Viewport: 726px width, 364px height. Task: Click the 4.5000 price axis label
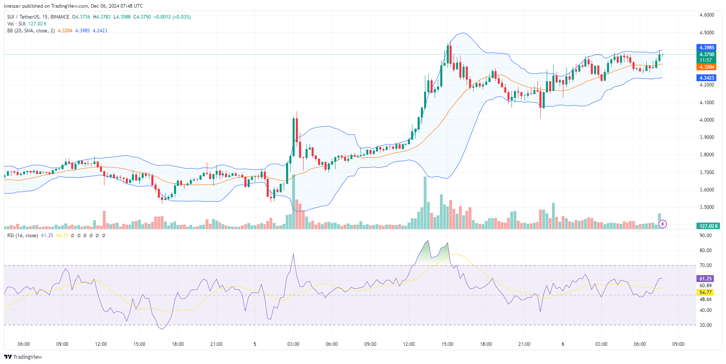707,33
